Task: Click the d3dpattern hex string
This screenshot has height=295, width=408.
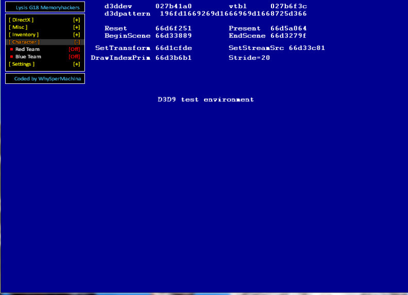Action: pos(233,13)
